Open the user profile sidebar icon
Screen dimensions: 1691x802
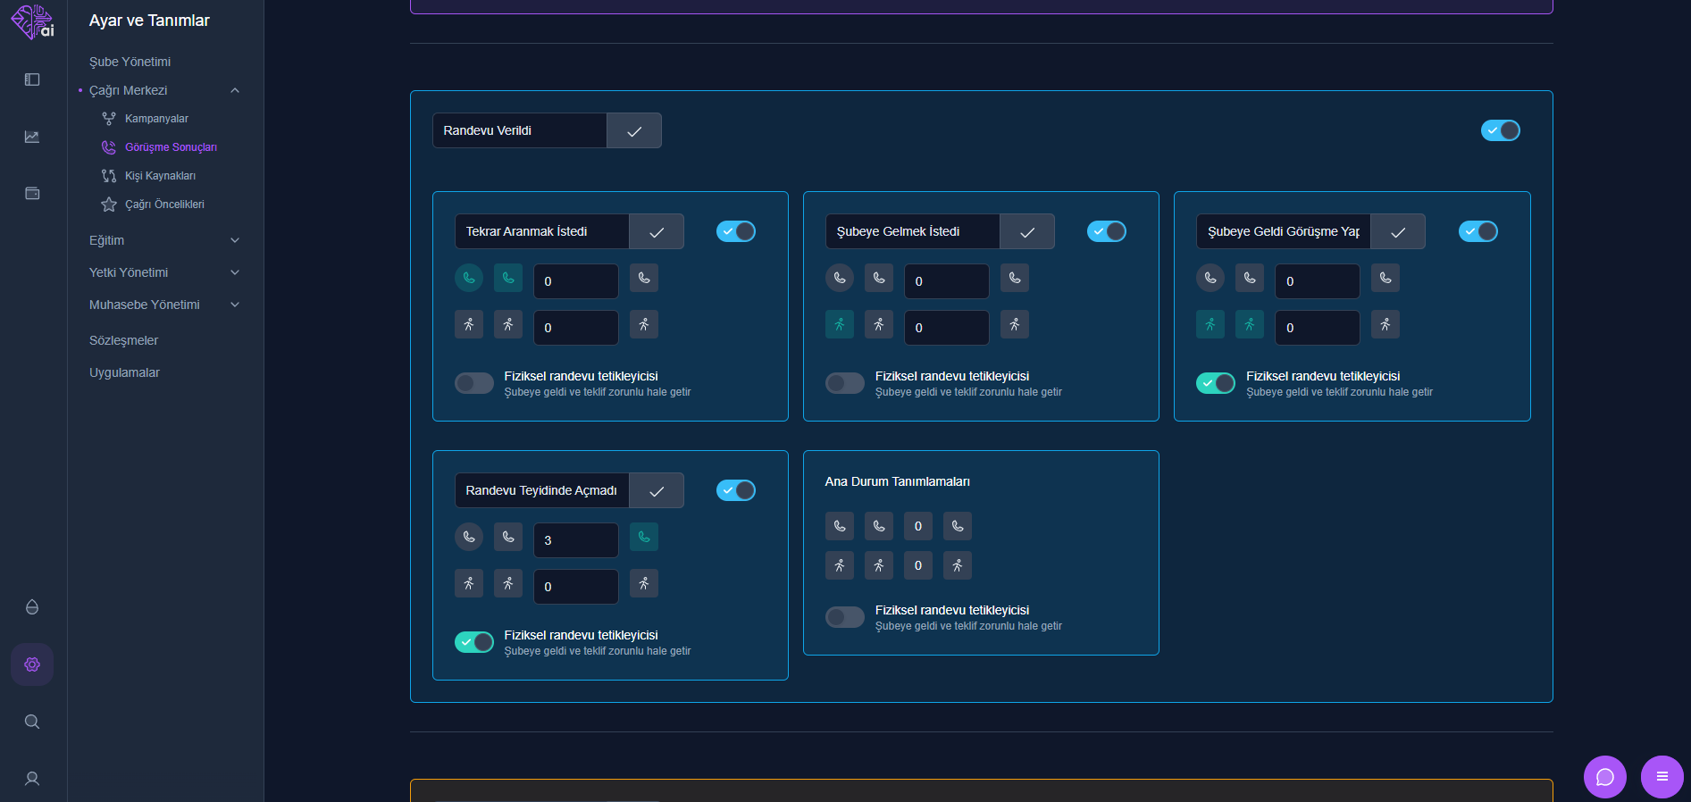click(x=32, y=779)
